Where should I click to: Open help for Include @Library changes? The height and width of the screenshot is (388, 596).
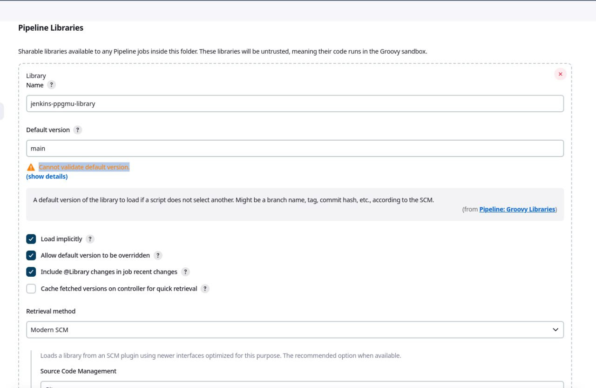click(x=185, y=272)
